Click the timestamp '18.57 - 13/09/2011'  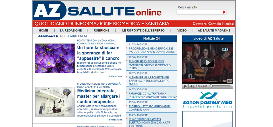(138, 73)
